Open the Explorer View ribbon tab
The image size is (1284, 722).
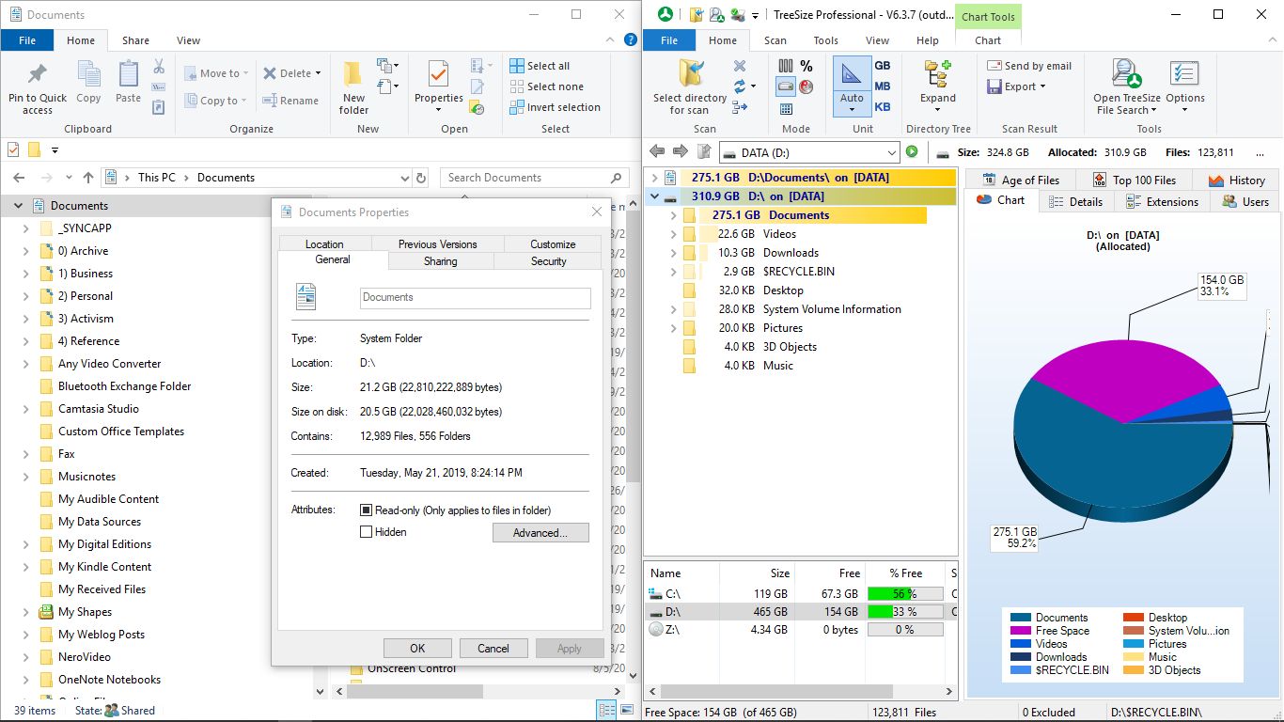point(188,40)
